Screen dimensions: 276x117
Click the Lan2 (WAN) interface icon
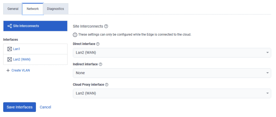point(10,60)
